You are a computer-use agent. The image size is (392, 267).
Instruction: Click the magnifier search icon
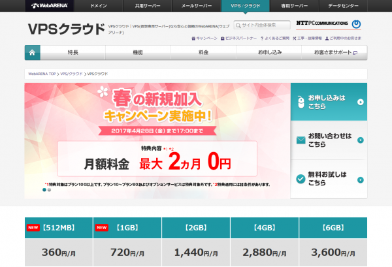(x=238, y=25)
